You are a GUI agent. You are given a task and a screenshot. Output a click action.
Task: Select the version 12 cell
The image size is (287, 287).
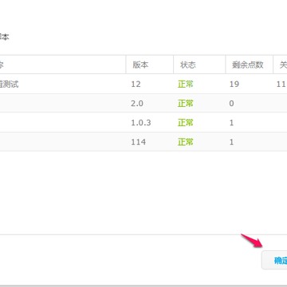(136, 85)
